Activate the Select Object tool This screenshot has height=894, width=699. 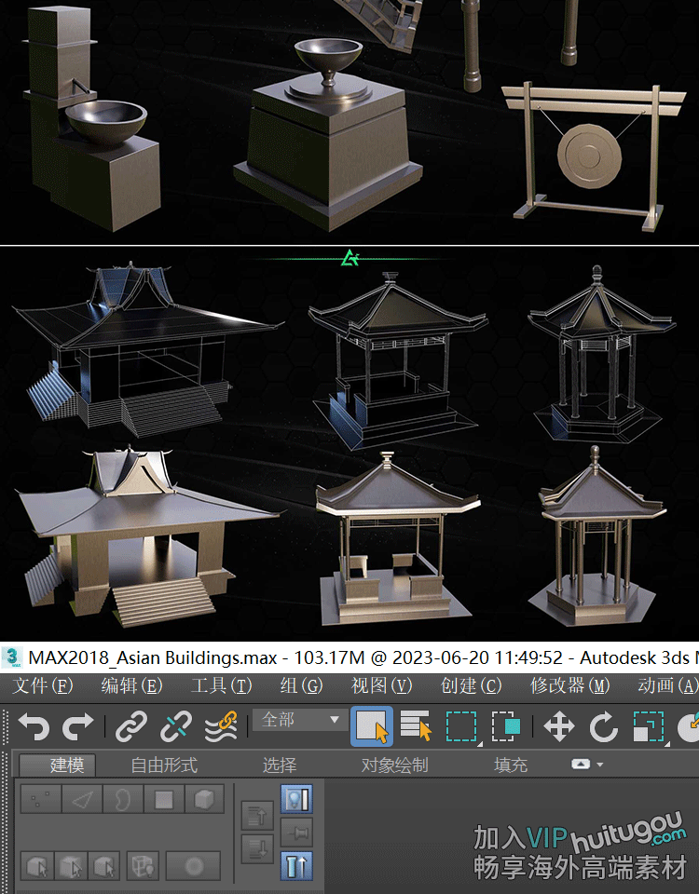coord(371,726)
